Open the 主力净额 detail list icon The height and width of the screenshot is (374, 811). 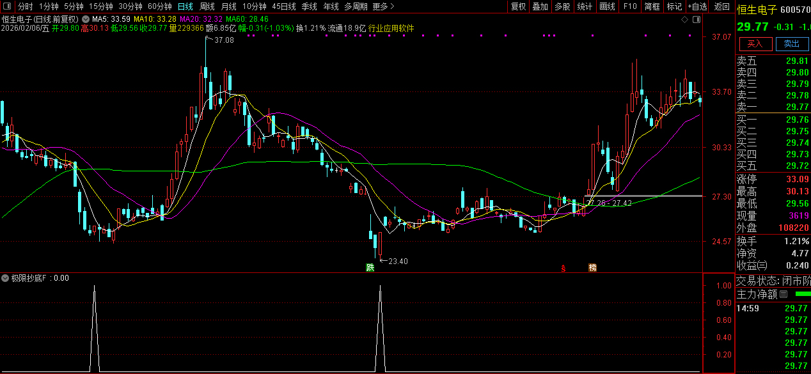coord(783,294)
